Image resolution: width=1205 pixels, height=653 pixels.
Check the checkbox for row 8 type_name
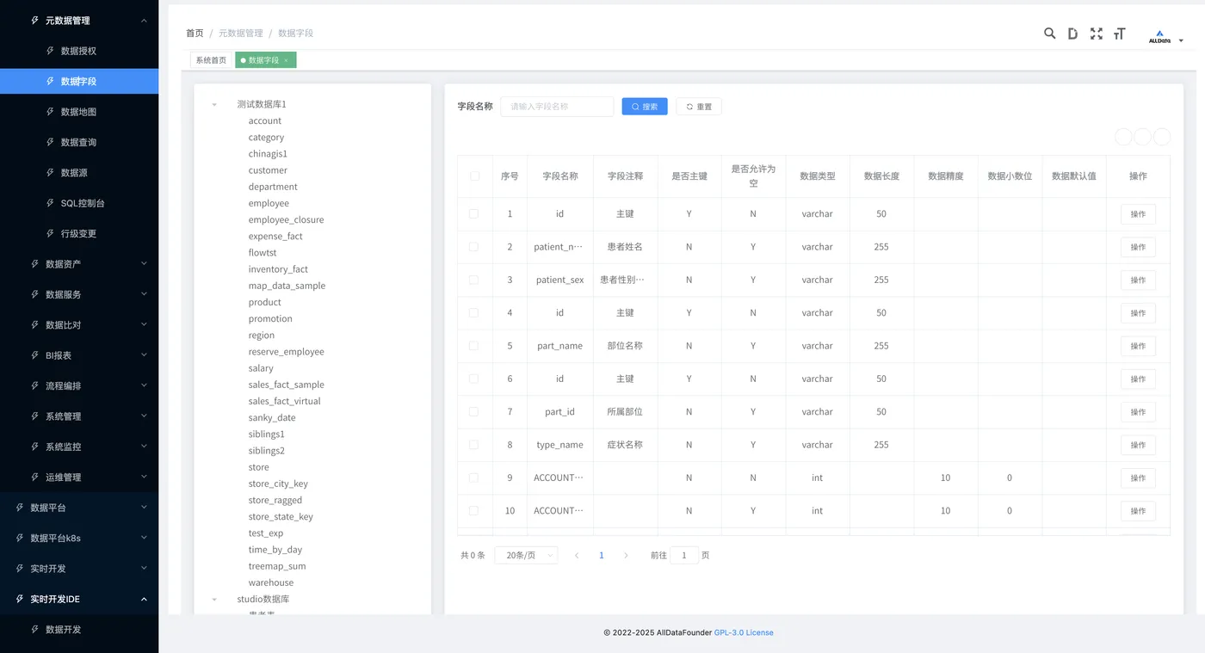473,444
